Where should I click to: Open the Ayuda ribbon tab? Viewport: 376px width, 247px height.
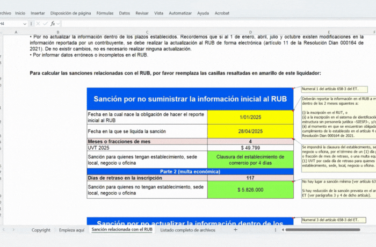203,13
